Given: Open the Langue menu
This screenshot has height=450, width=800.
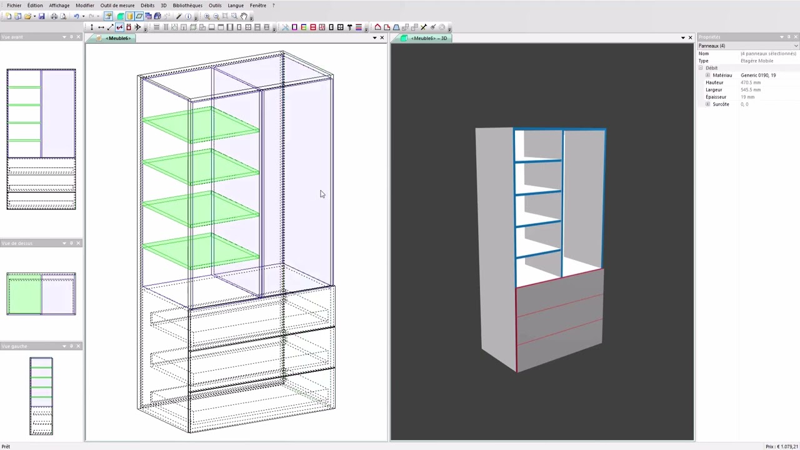Looking at the screenshot, I should click(236, 6).
